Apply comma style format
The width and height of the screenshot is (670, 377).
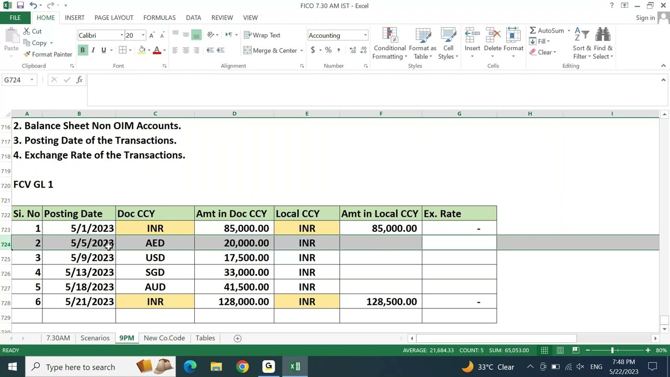339,50
